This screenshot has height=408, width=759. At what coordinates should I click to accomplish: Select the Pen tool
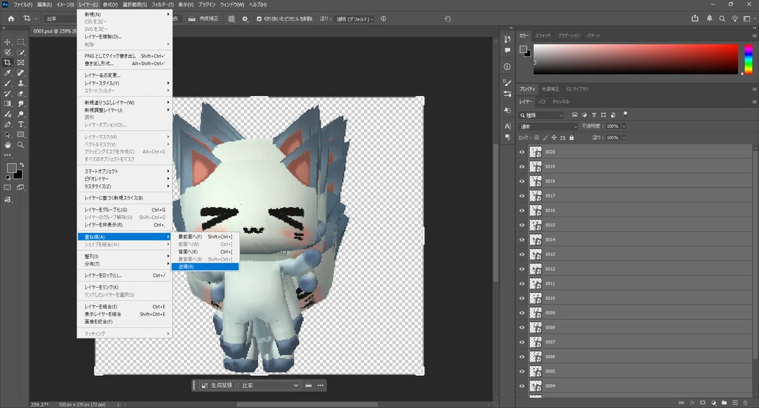pos(8,125)
